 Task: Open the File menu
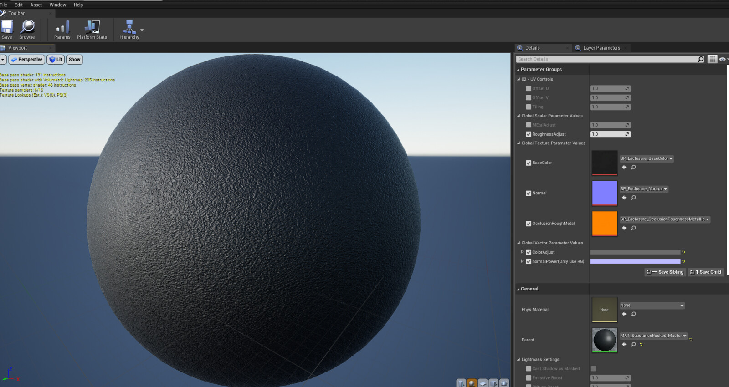[x=4, y=5]
